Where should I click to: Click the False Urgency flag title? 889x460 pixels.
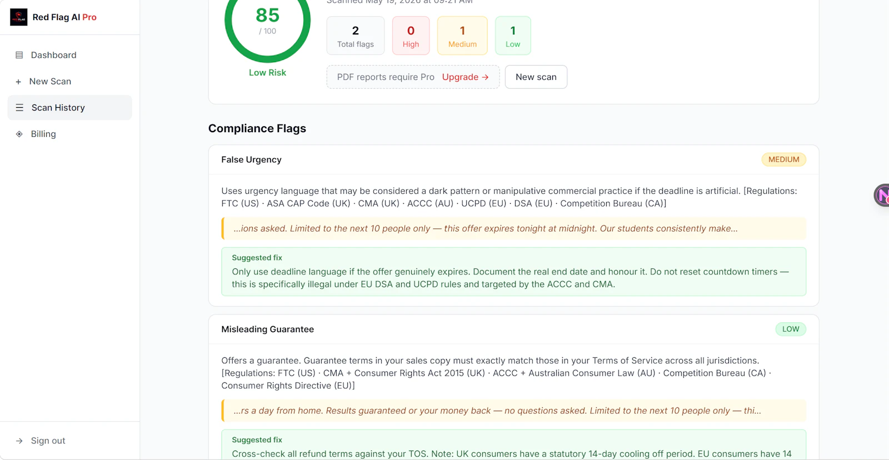pyautogui.click(x=251, y=159)
